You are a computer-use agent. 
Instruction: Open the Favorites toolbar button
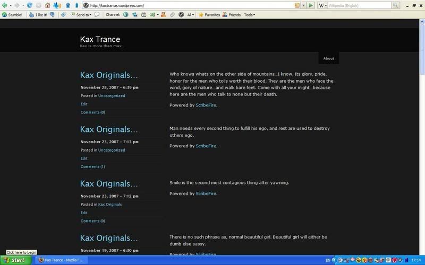(x=209, y=15)
